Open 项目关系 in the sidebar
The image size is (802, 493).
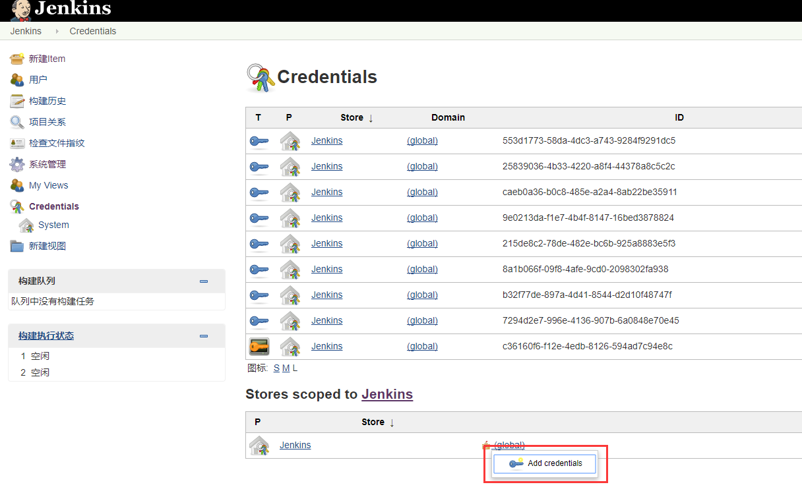point(47,122)
